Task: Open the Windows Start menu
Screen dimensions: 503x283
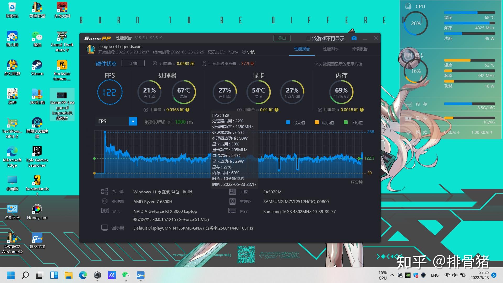Action: click(x=11, y=275)
